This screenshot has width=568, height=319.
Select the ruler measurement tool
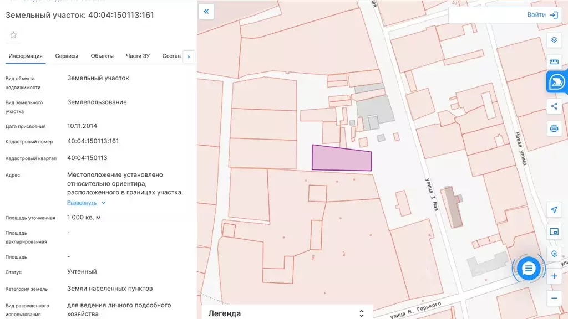point(554,61)
